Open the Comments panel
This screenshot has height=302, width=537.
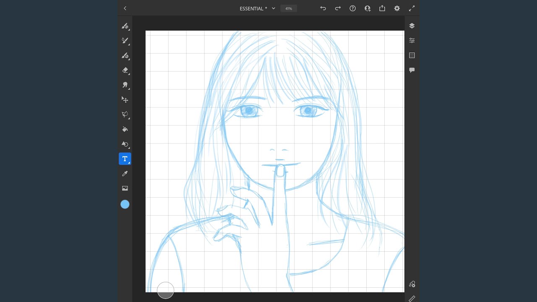(412, 70)
